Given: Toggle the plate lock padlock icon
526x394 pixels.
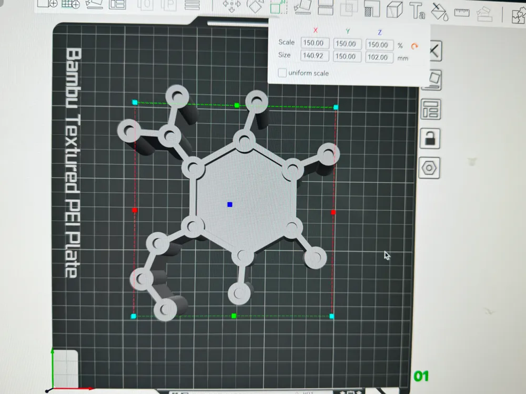Looking at the screenshot, I should coord(430,138).
